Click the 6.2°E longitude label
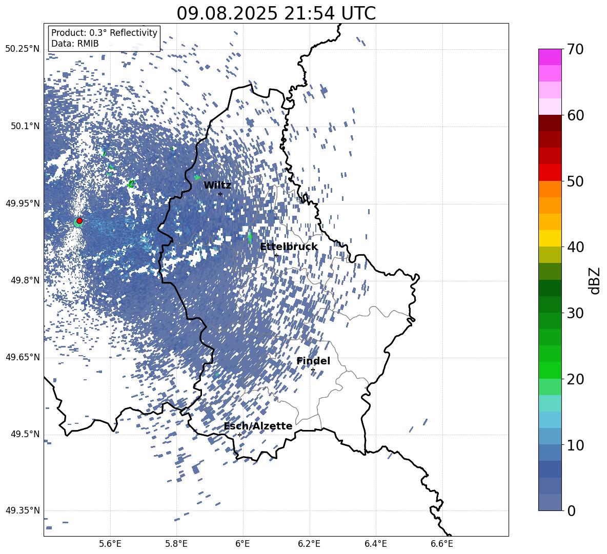Image resolution: width=607 pixels, height=554 pixels. (309, 544)
